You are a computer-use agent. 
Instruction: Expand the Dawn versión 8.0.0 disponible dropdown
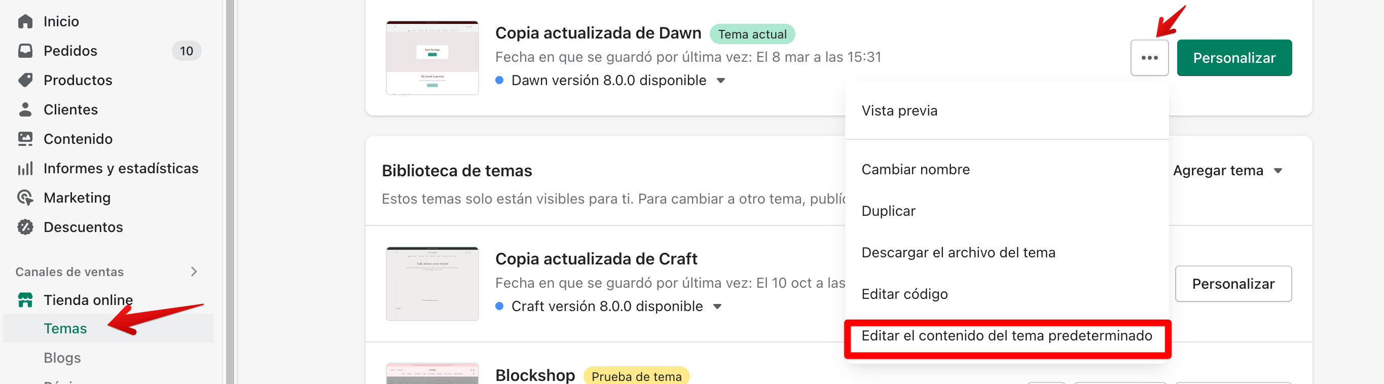[720, 81]
